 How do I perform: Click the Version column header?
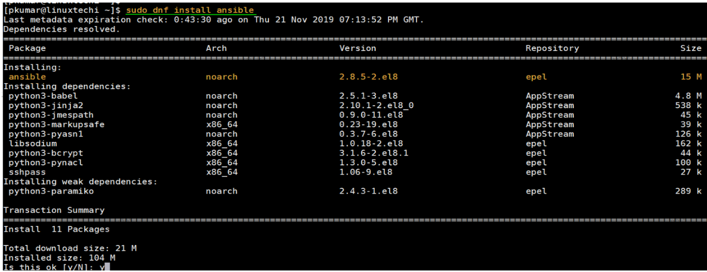[357, 48]
